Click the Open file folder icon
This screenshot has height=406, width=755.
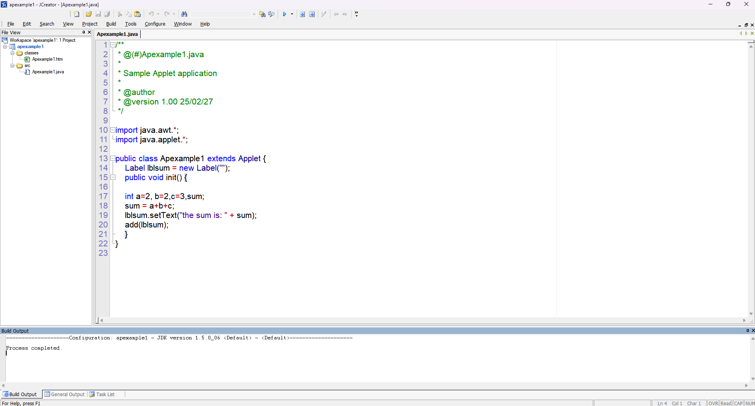click(89, 14)
